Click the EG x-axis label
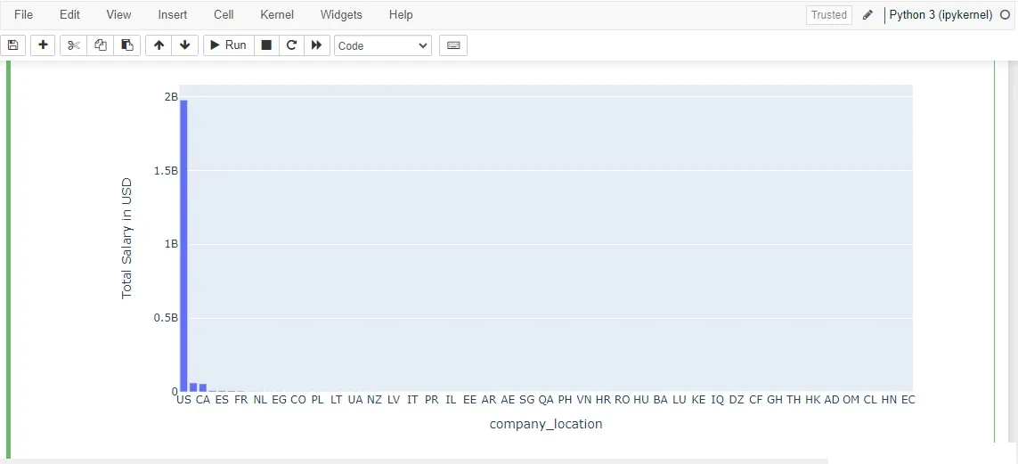The image size is (1018, 464). tap(279, 400)
